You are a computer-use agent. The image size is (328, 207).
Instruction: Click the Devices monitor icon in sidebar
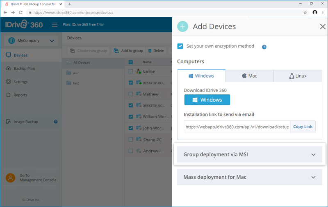click(x=8, y=55)
